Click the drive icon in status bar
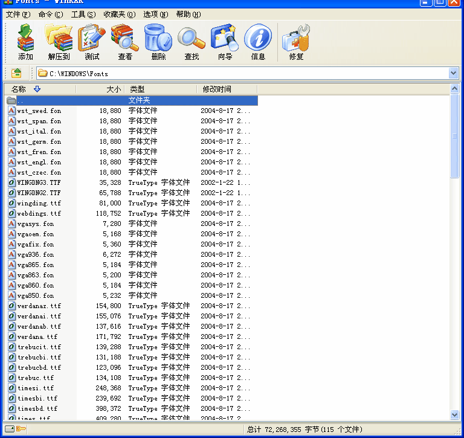Screen dimensions: 464x438 [10, 429]
